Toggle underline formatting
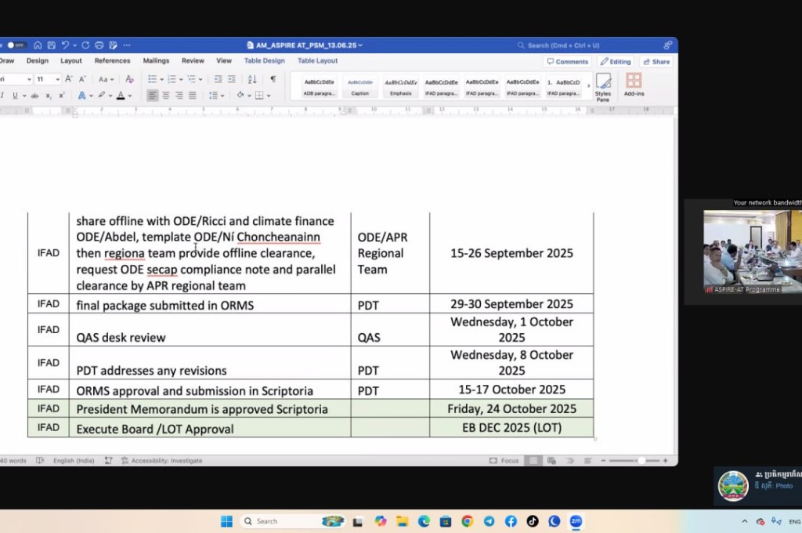802x533 pixels. [x=15, y=95]
